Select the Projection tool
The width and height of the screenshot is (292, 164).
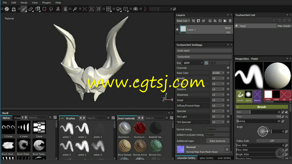(x=38, y=9)
